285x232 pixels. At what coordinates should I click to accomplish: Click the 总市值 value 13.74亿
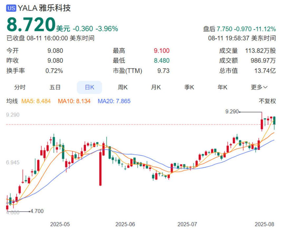tap(265, 70)
